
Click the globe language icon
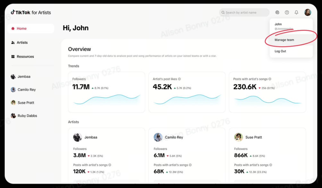tap(277, 13)
